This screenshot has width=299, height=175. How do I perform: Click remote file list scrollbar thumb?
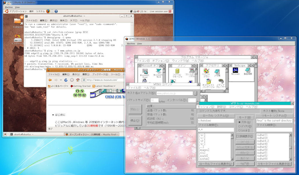point(290,147)
